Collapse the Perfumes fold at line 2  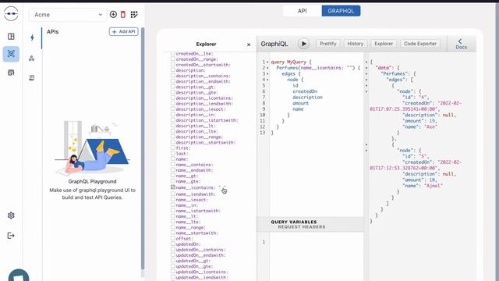pyautogui.click(x=267, y=68)
